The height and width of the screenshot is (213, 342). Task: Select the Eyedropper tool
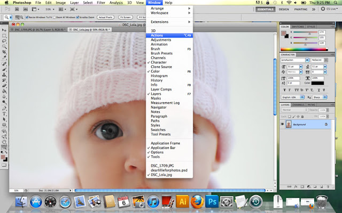point(4,58)
